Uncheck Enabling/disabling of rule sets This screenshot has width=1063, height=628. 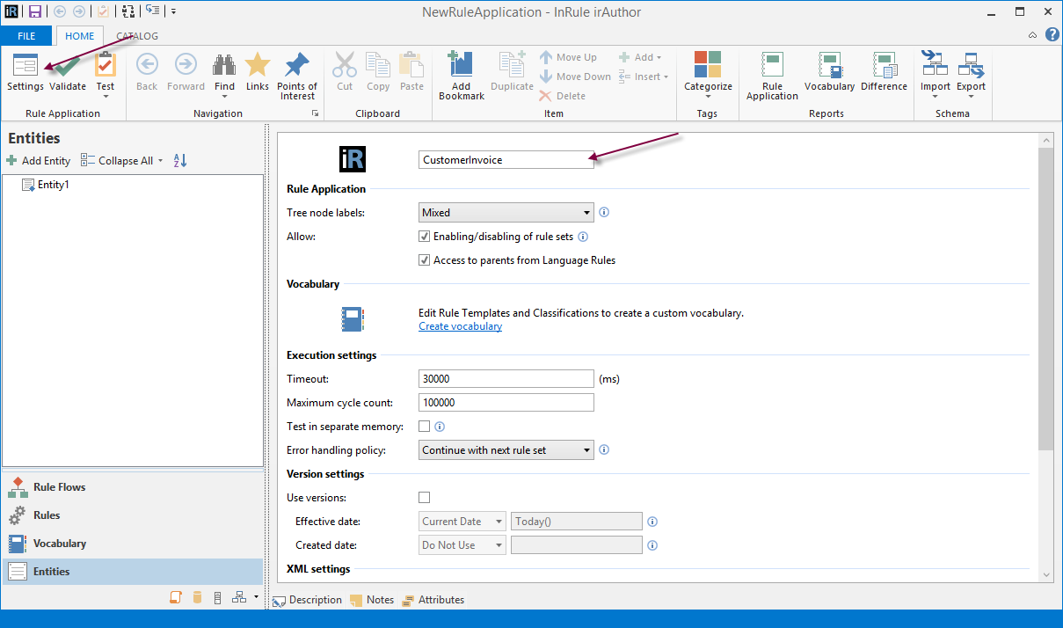(425, 237)
